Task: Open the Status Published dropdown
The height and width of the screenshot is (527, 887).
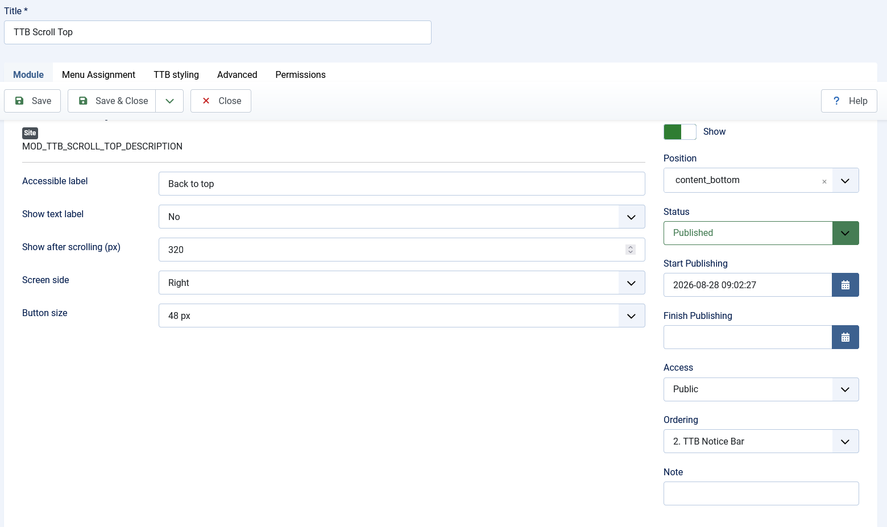Action: click(761, 233)
